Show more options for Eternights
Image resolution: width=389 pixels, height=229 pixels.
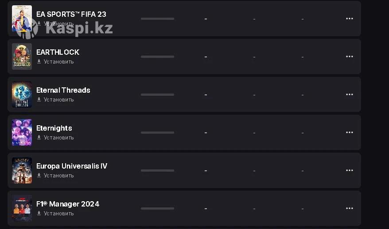point(349,132)
